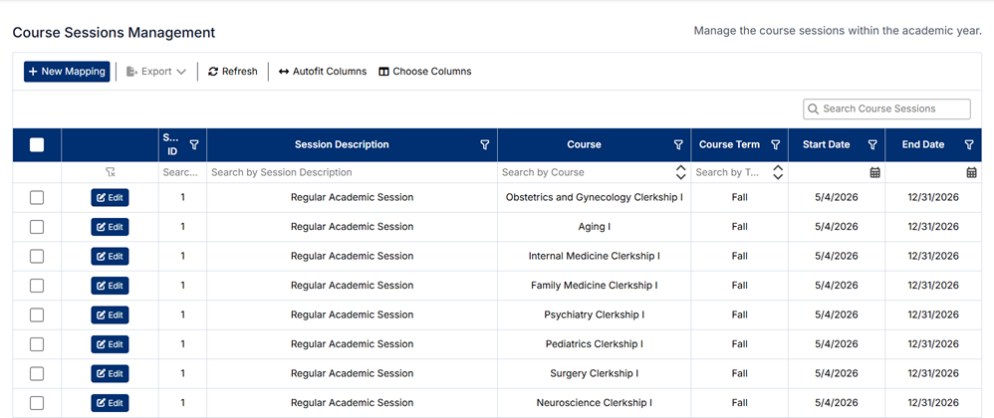Open the Session Description filter icon
994x418 pixels.
(485, 144)
